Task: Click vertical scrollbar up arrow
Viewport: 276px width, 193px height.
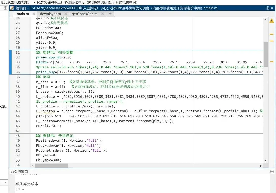Action: (266, 20)
